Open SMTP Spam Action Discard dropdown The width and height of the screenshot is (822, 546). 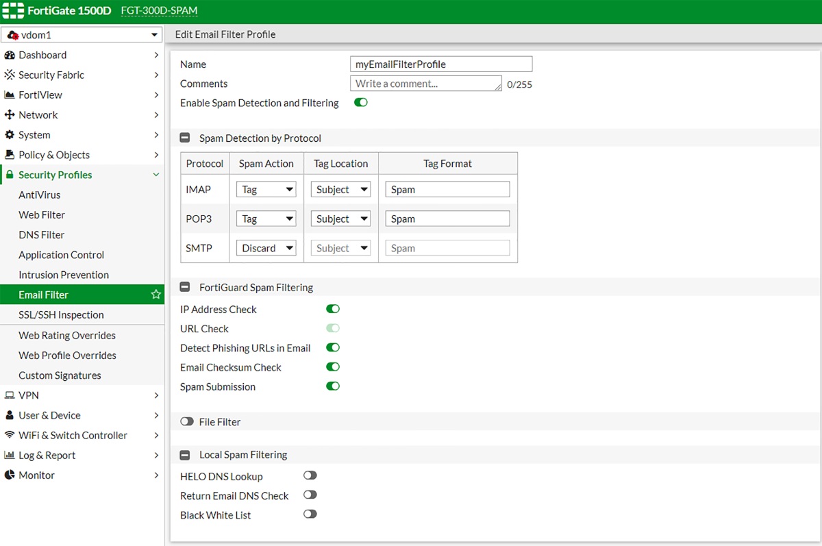(266, 248)
